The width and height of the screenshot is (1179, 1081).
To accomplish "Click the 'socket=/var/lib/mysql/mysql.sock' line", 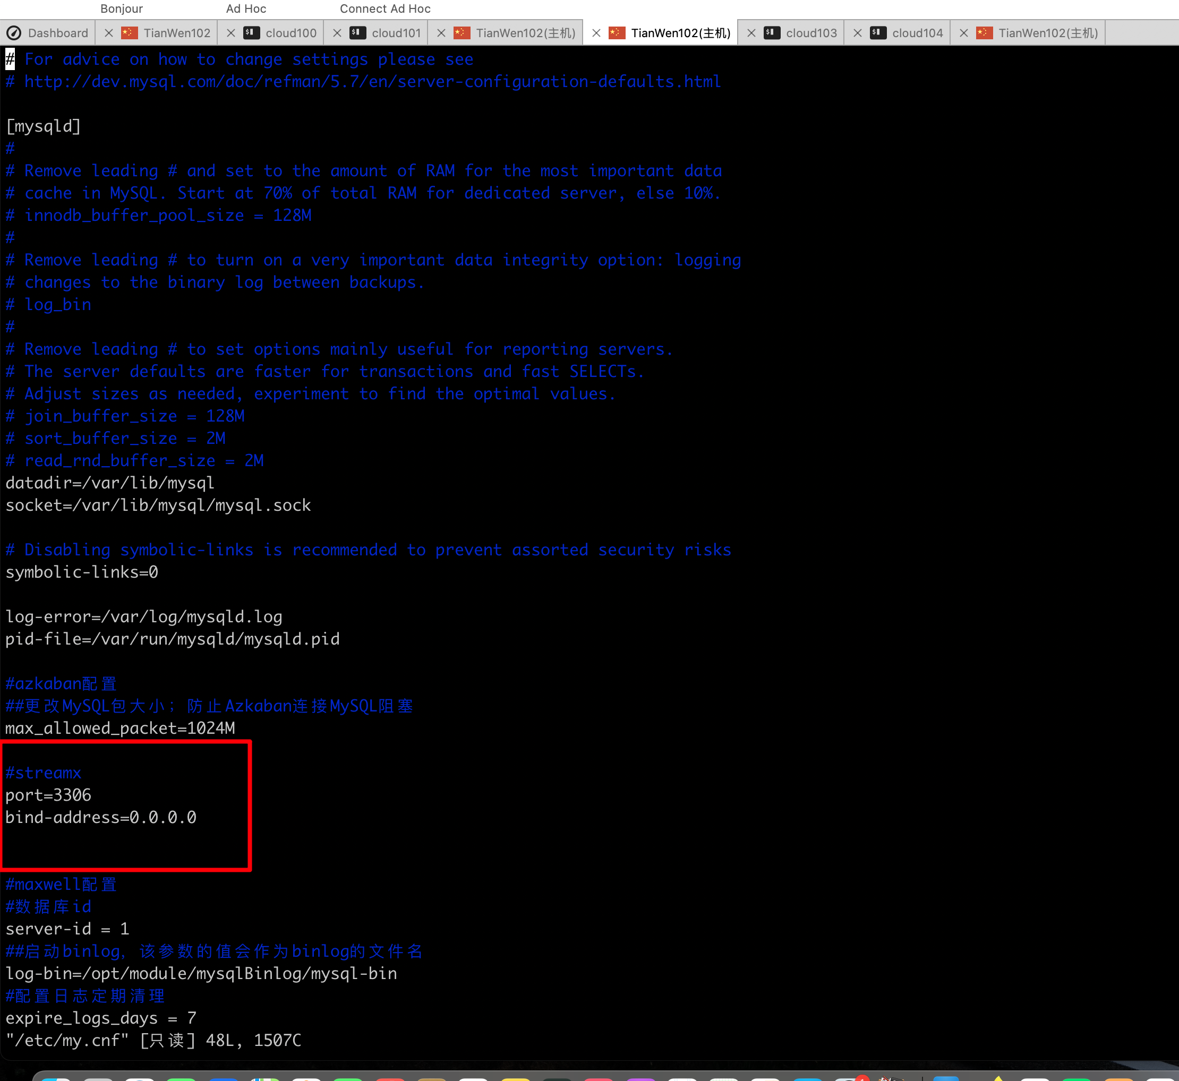I will [x=158, y=505].
